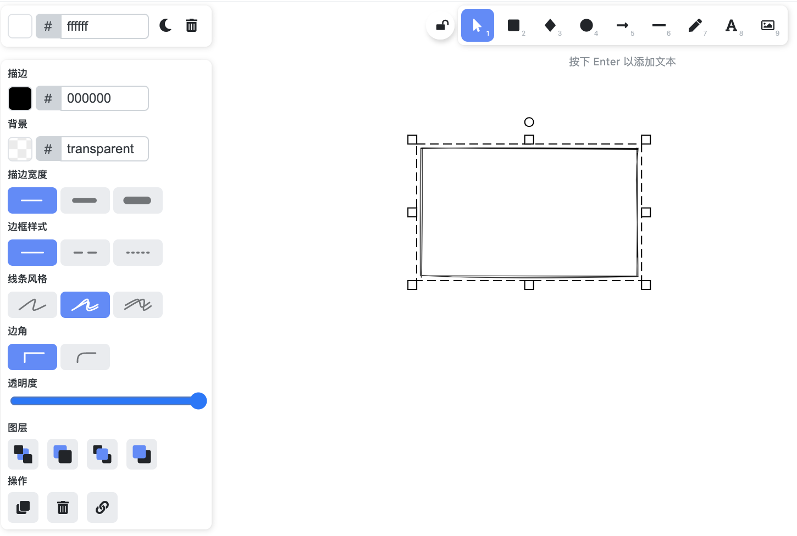Screen dimensions: 797x536
Task: Duplicate the selected rectangle
Action: (23, 507)
